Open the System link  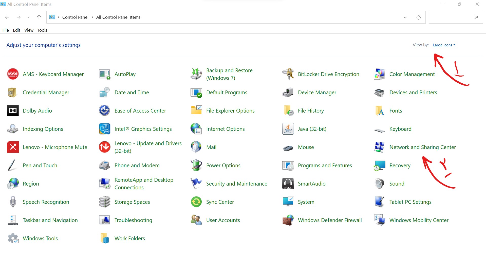click(306, 202)
